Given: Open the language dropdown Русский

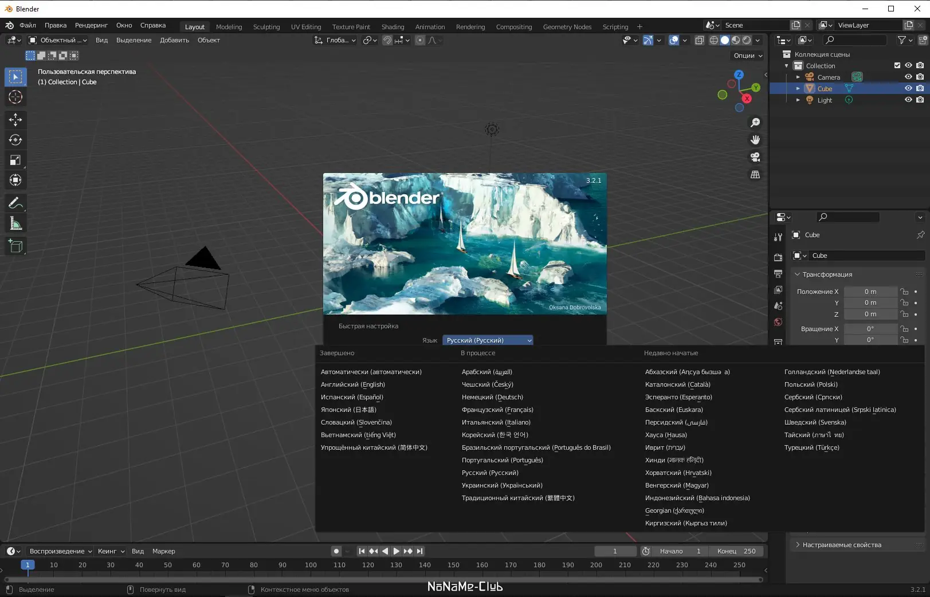Looking at the screenshot, I should tap(488, 340).
